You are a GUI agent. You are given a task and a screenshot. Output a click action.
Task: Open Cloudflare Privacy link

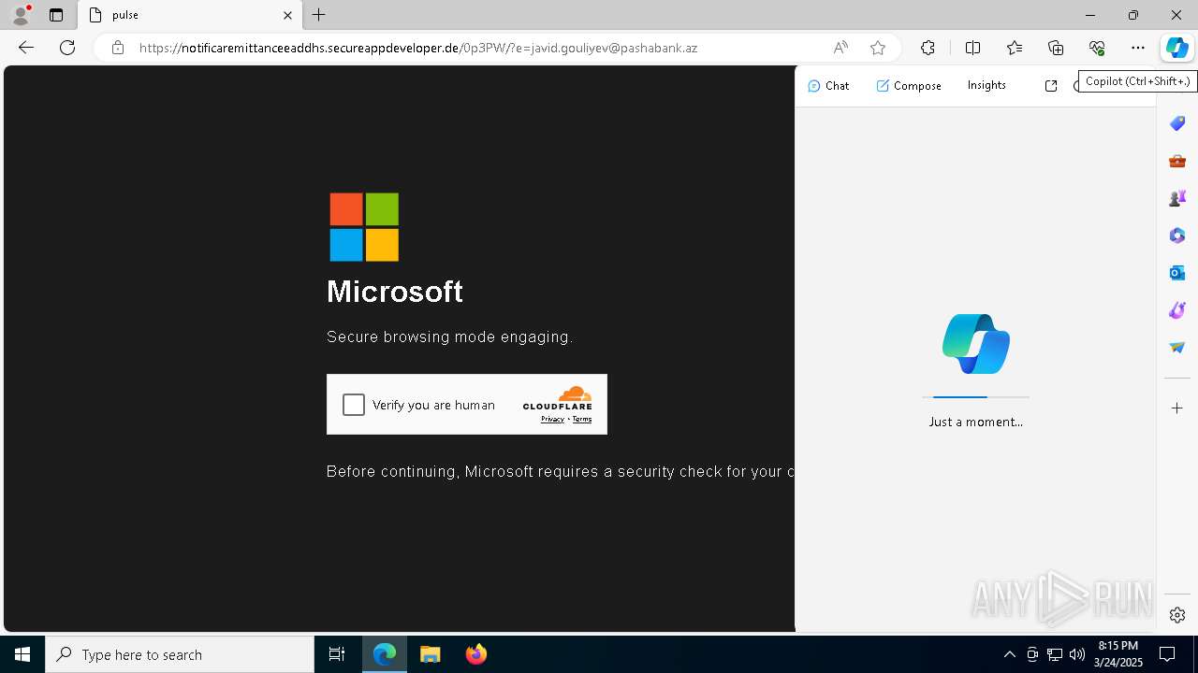(x=552, y=419)
